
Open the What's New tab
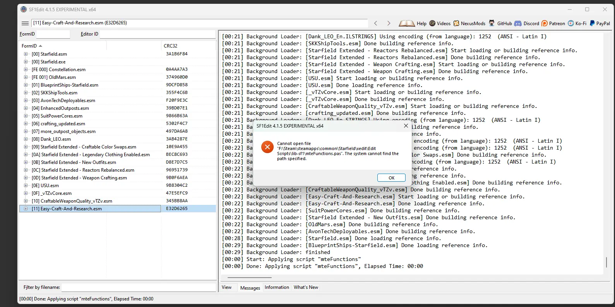pyautogui.click(x=306, y=287)
